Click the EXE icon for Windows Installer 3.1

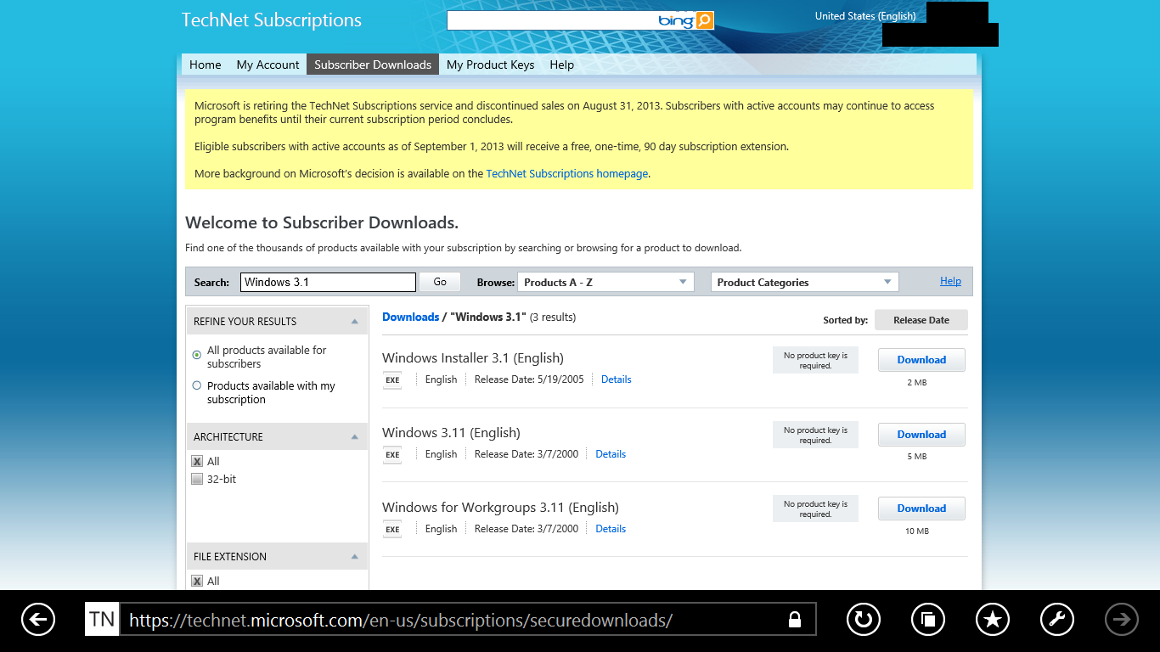coord(392,380)
